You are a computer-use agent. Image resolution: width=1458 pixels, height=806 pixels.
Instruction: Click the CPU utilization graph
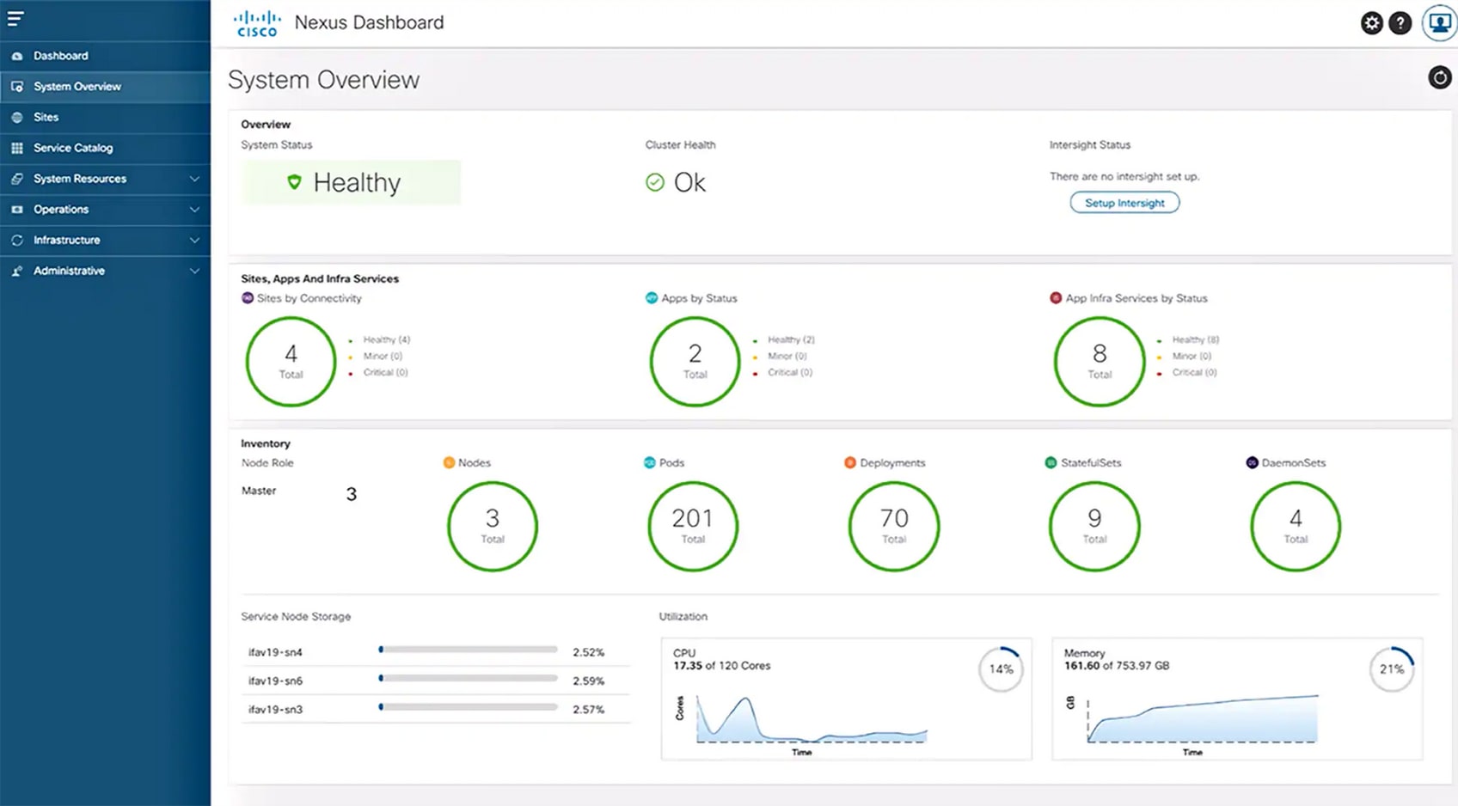[811, 720]
